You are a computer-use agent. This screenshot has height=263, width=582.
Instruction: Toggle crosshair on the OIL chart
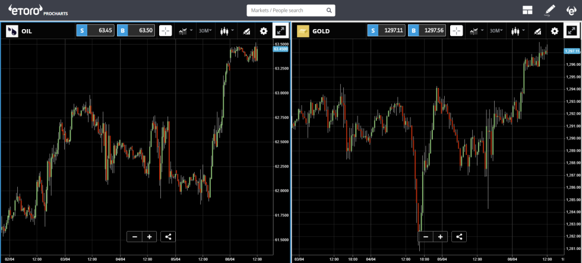pos(165,31)
